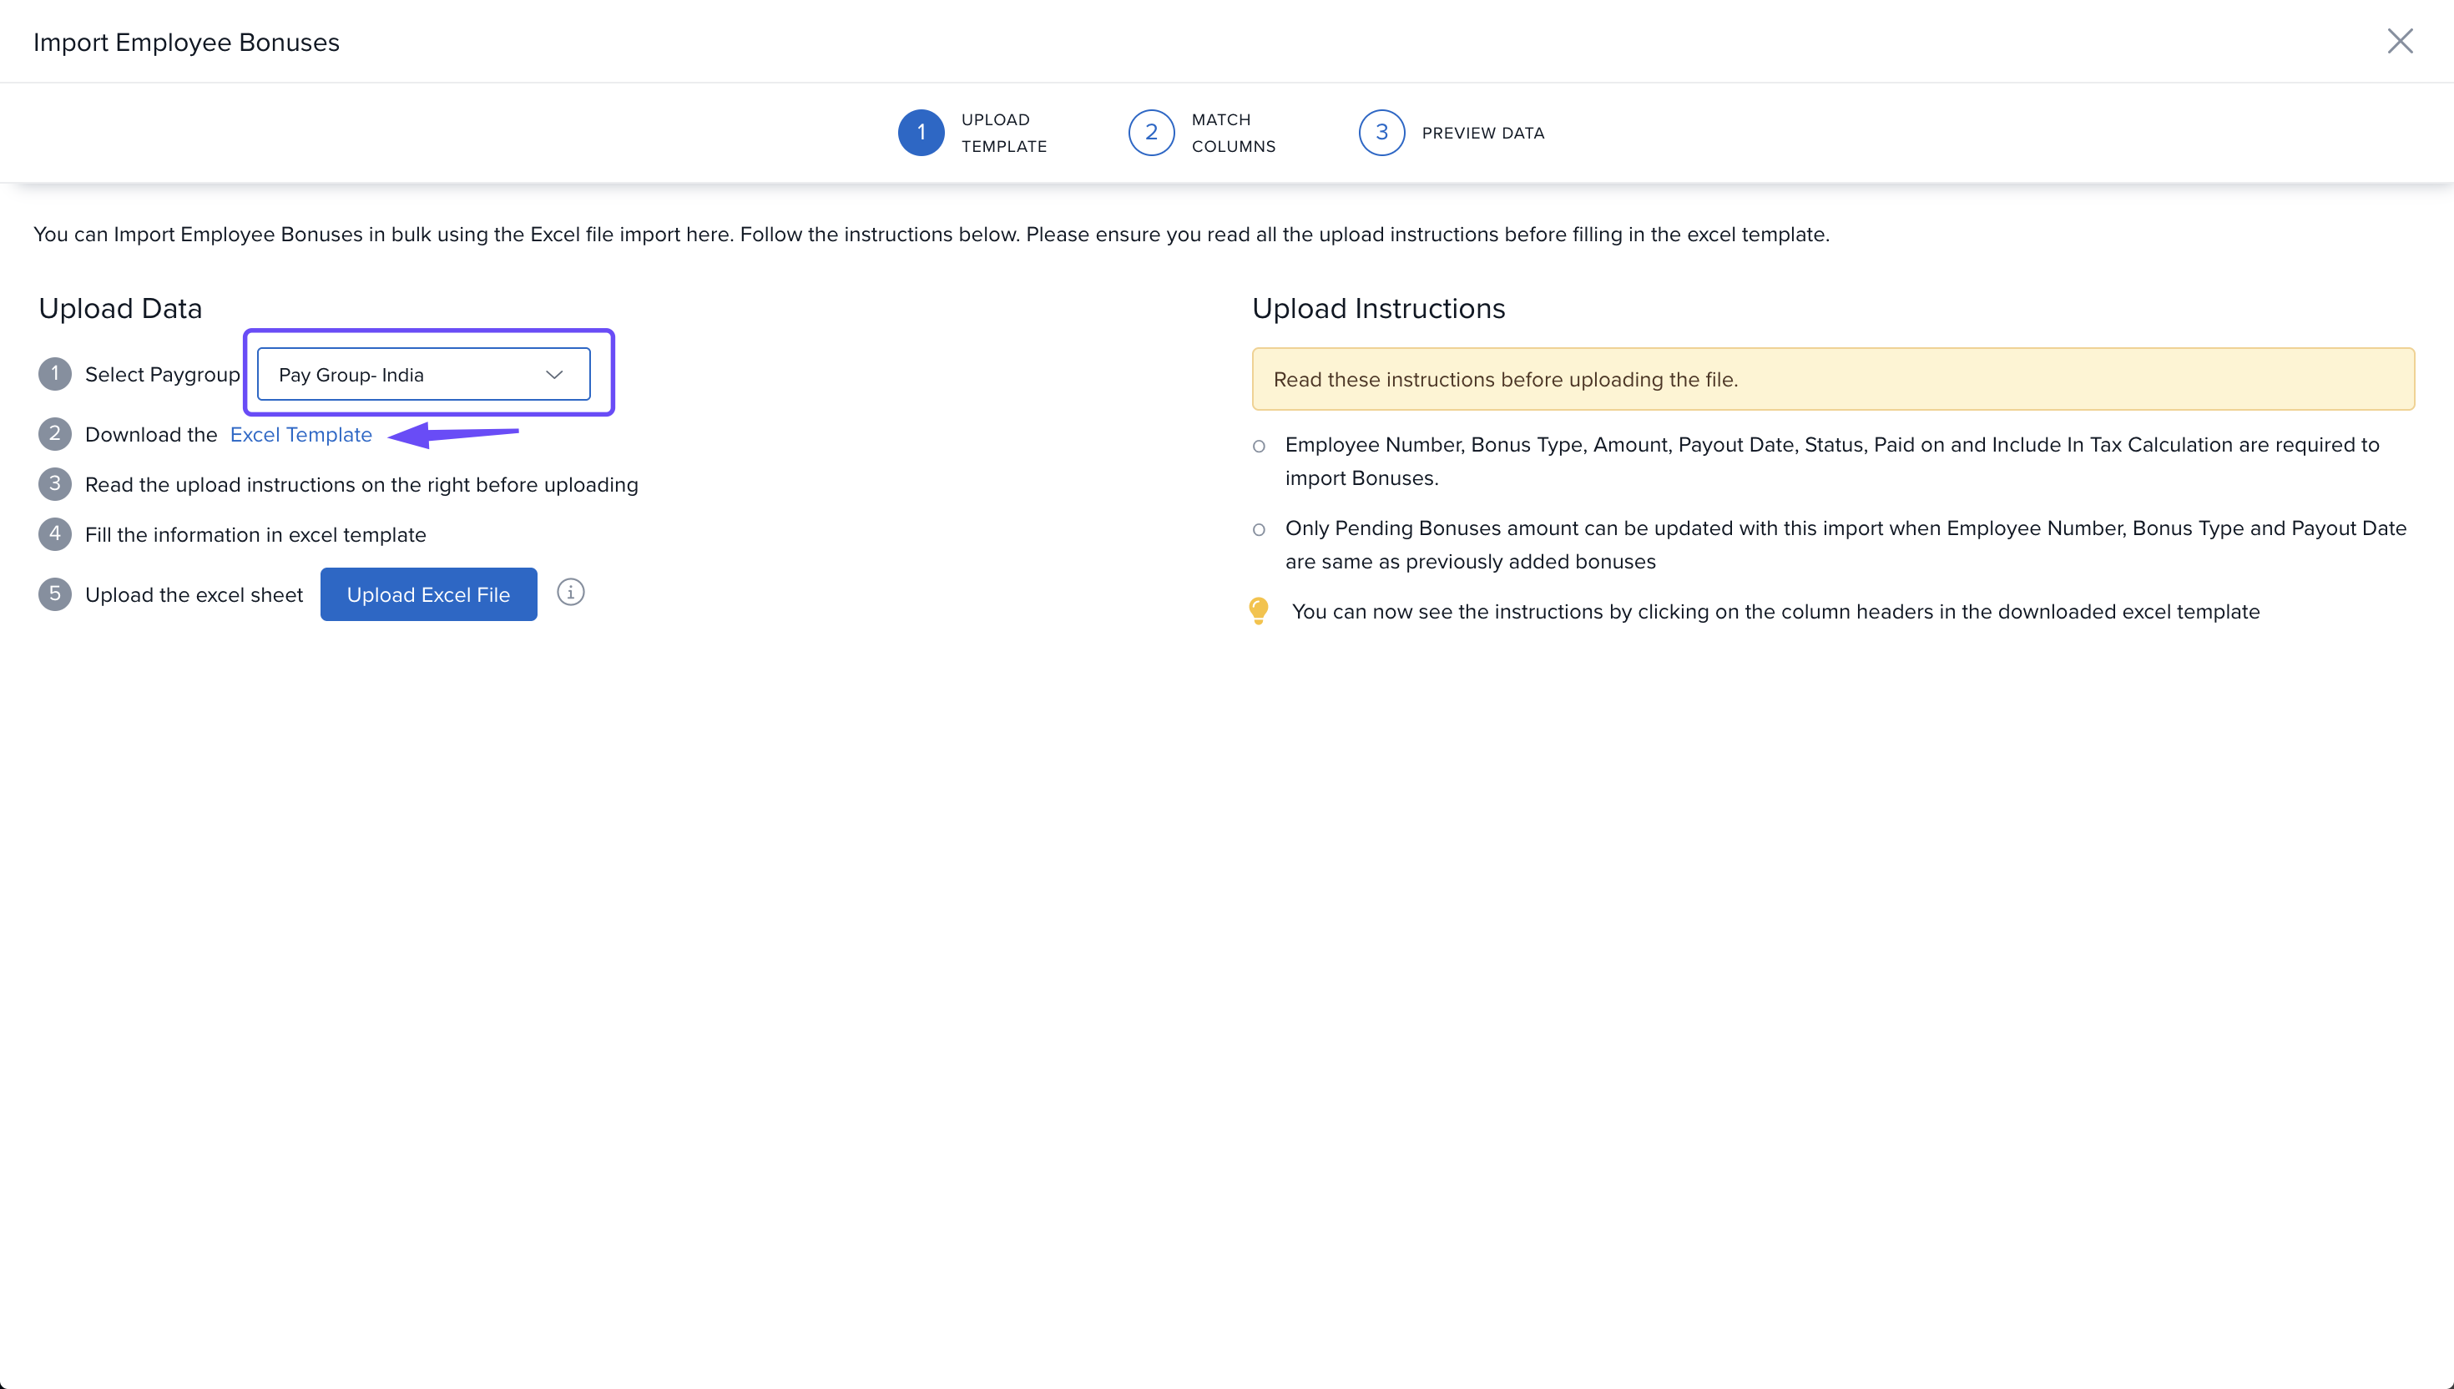Click number 1 badge beside Select Paygroup
The width and height of the screenshot is (2454, 1389).
[x=54, y=374]
